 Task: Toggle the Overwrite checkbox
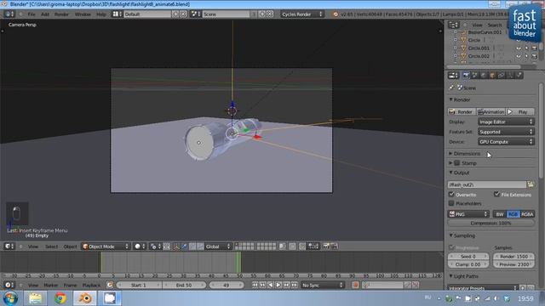[x=451, y=195]
